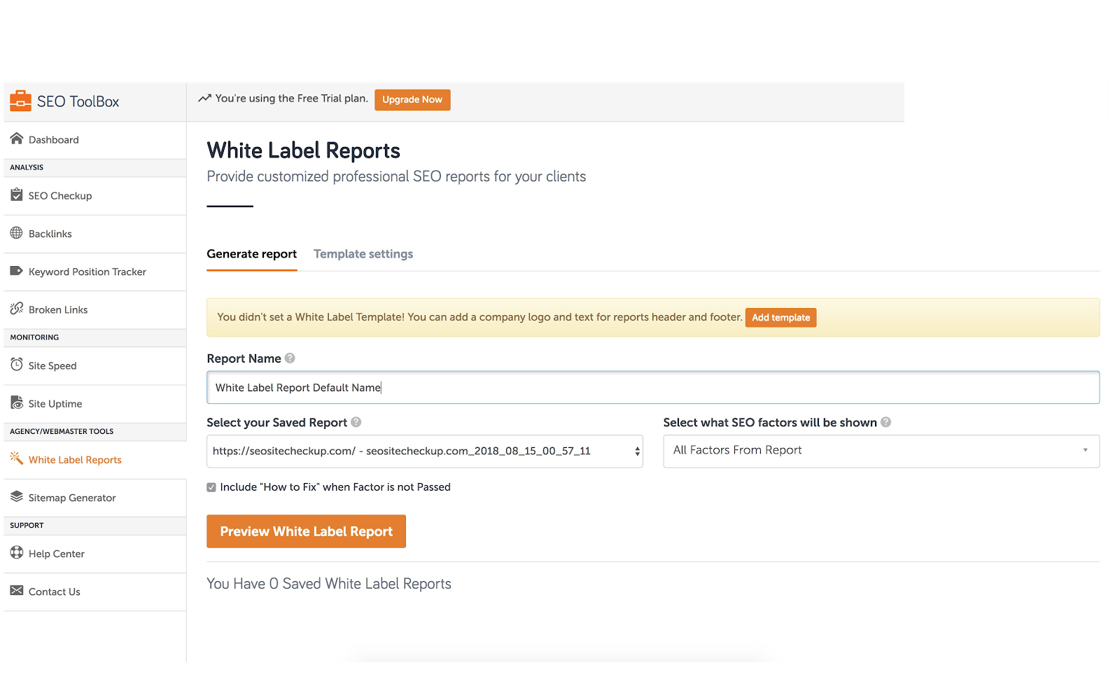1120x700 pixels.
Task: Switch to the Template settings tab
Action: coord(363,254)
